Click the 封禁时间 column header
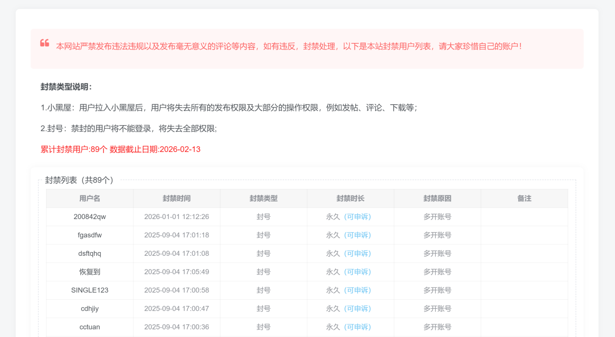The width and height of the screenshot is (615, 337). pyautogui.click(x=176, y=199)
